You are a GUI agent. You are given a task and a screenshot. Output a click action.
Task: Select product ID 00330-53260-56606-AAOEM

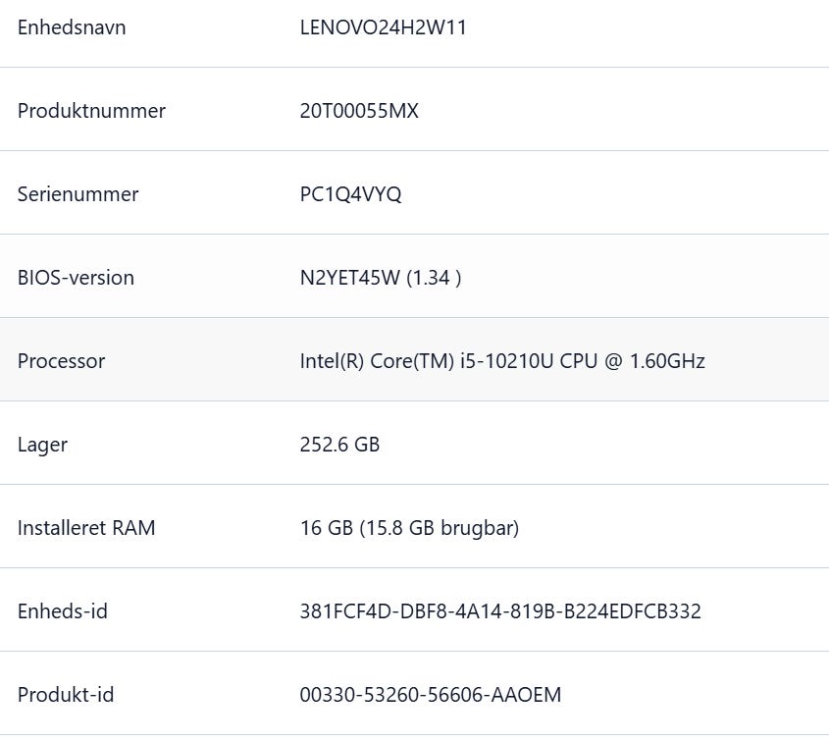(x=431, y=695)
